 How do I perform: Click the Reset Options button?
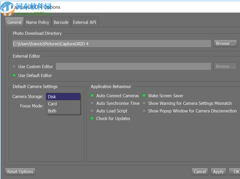20,172
